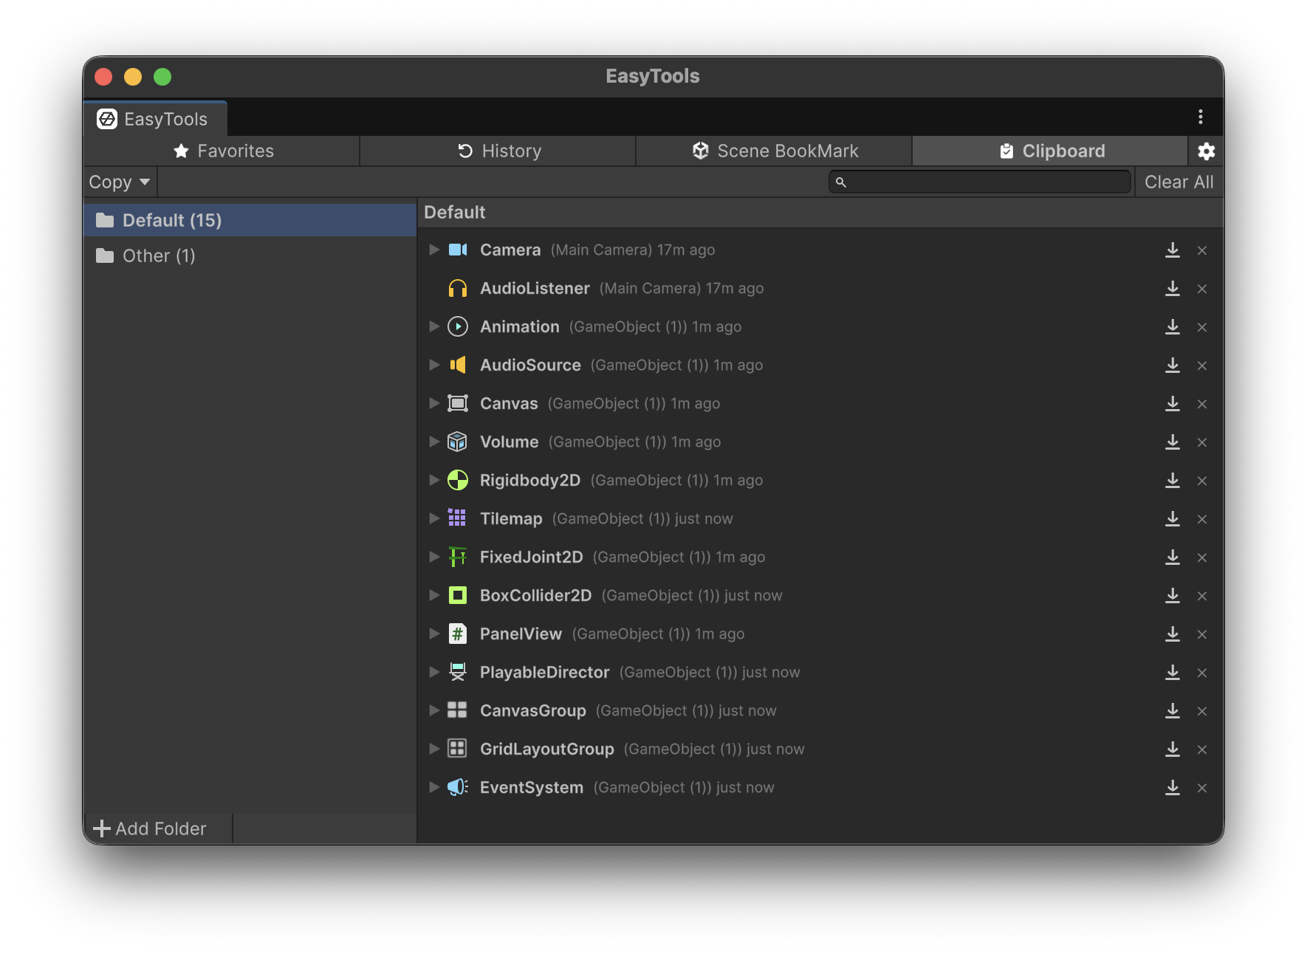
Task: Expand the AudioSource entry
Action: tap(434, 365)
